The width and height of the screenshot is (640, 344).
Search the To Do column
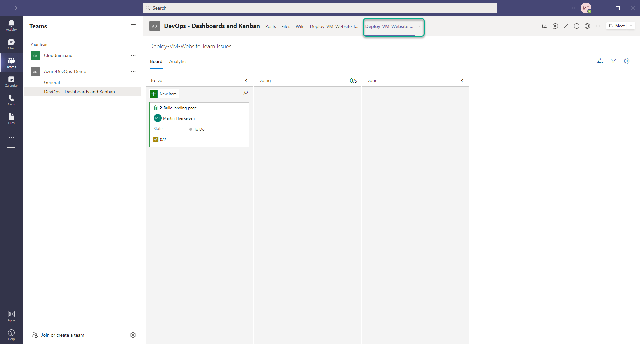tap(245, 93)
